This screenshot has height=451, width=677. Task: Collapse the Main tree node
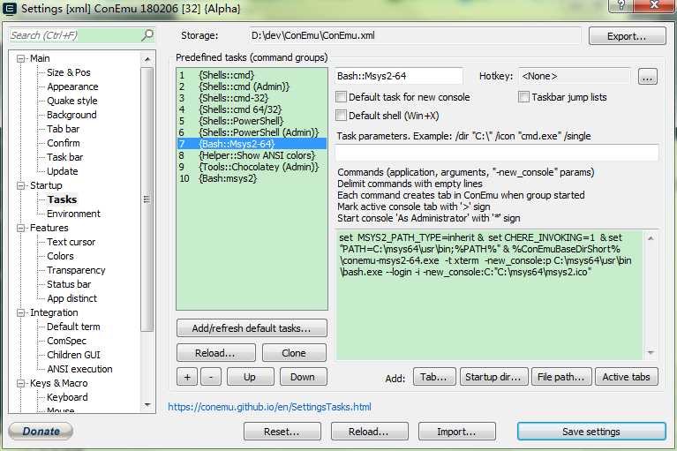tap(20, 58)
